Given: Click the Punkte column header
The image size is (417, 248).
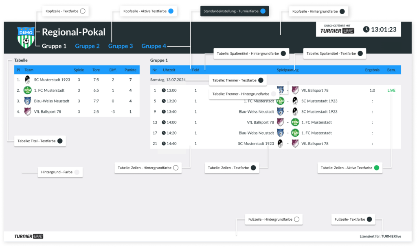Looking at the screenshot, I should (x=130, y=70).
